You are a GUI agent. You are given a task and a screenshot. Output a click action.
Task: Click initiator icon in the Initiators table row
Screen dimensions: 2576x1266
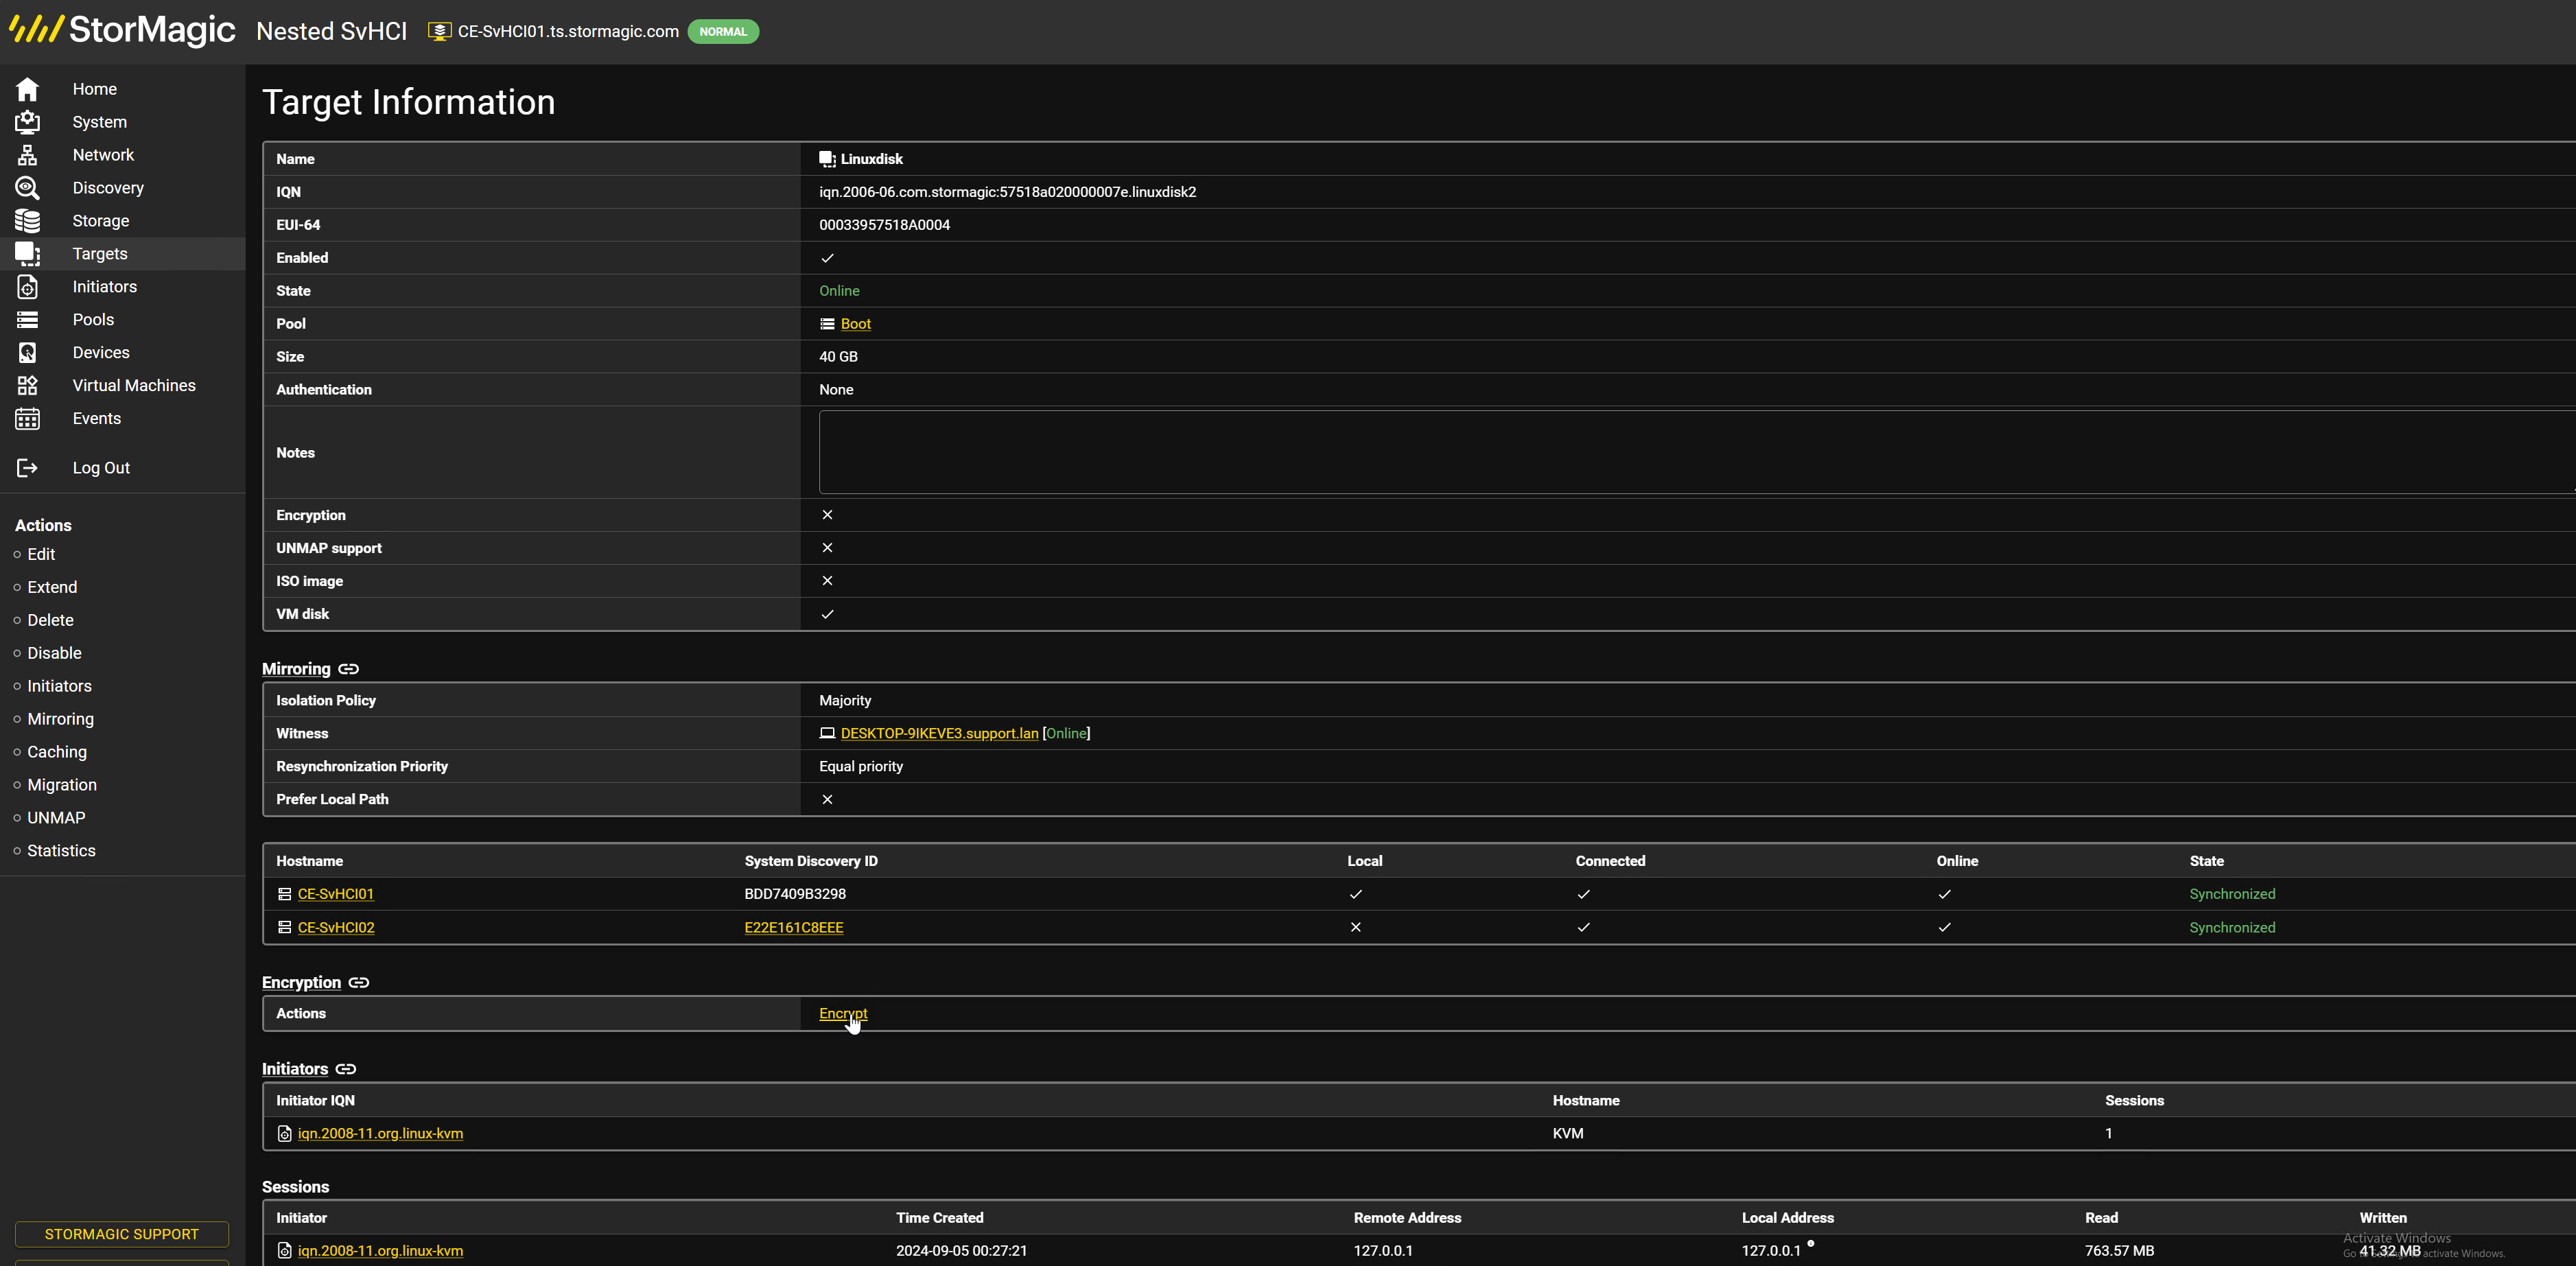click(x=284, y=1134)
